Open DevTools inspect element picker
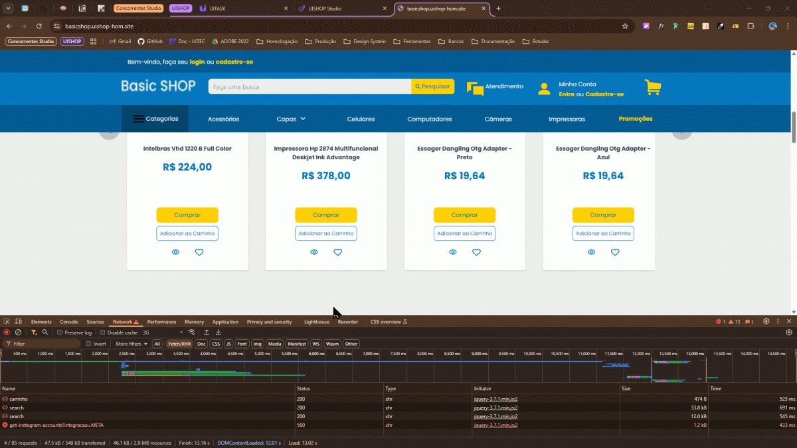797x448 pixels. pos(7,322)
